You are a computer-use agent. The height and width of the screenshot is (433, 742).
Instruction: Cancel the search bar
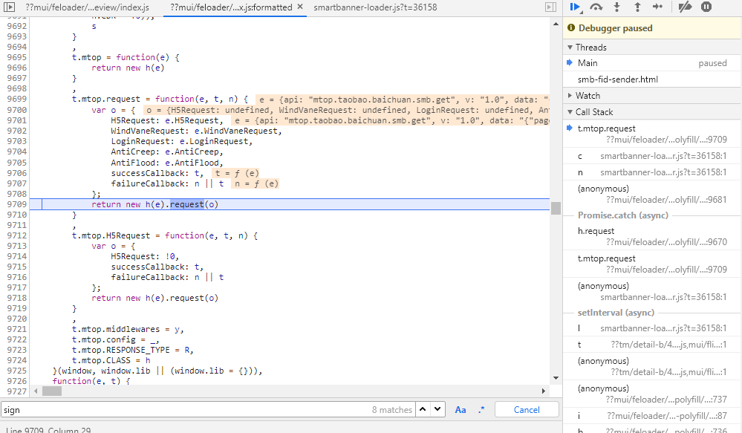(527, 410)
